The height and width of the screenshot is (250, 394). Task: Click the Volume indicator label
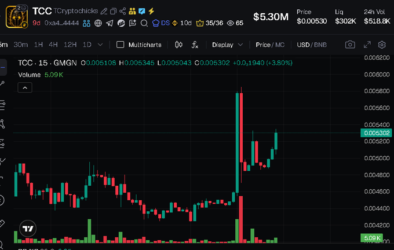[29, 75]
